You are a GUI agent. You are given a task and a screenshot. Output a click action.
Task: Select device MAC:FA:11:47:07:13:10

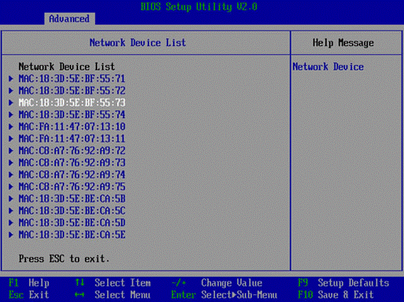(72, 126)
